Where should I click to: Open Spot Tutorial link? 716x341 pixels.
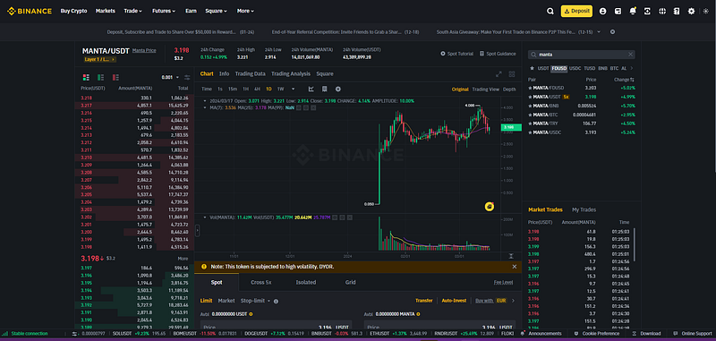(x=456, y=54)
